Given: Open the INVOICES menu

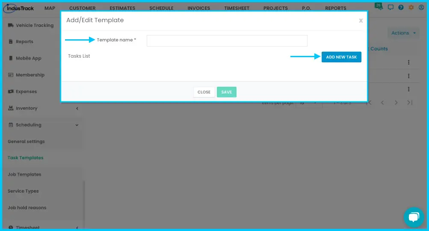Looking at the screenshot, I should click(199, 8).
